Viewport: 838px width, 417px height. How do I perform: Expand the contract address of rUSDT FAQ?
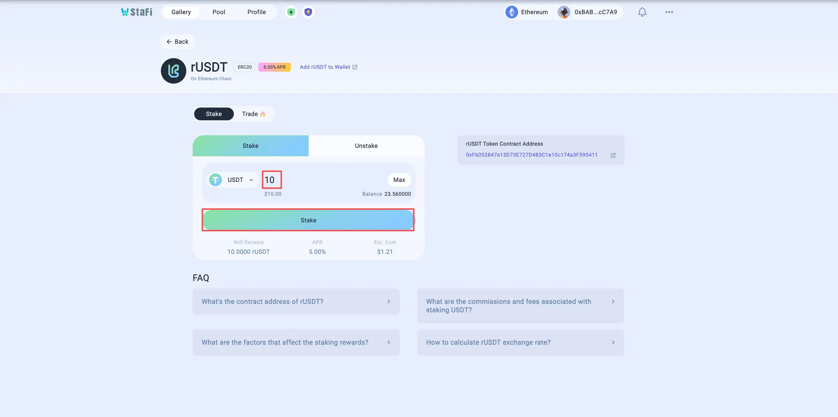click(296, 301)
